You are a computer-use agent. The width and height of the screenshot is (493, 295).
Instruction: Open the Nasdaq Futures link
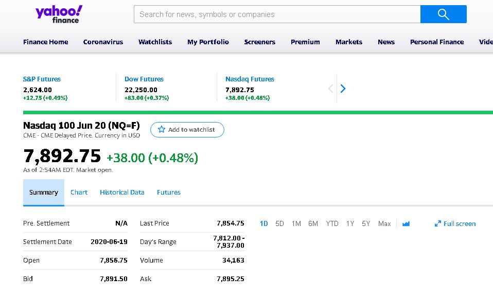(x=250, y=79)
